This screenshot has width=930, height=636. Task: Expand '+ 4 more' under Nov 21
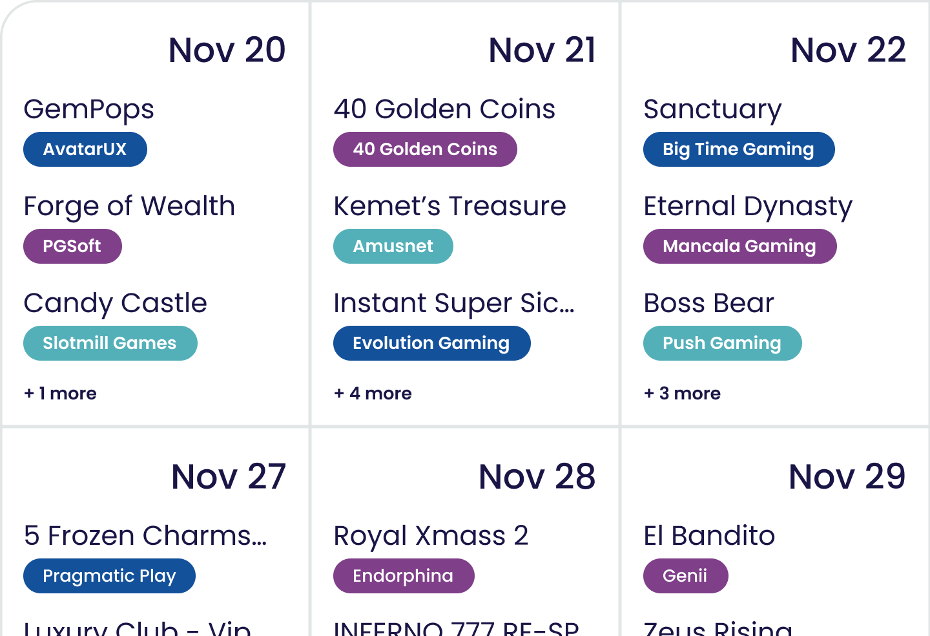click(x=373, y=394)
